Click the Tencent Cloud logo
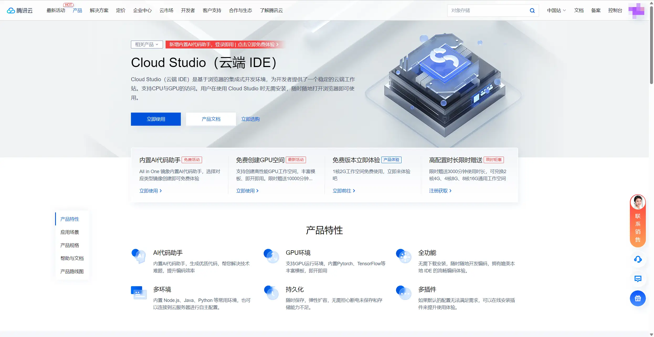Viewport: 654px width, 337px height. click(20, 10)
